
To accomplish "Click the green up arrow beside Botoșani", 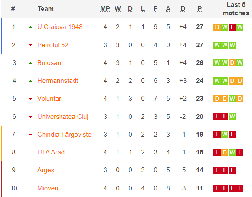I will (x=30, y=63).
